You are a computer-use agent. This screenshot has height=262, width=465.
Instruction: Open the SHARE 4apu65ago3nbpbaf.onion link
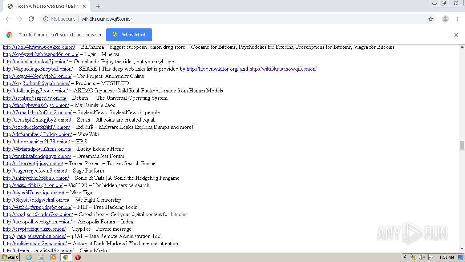tap(38, 69)
